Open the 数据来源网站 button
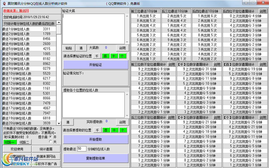Screen dimensions: 269x168 (46, 156)
